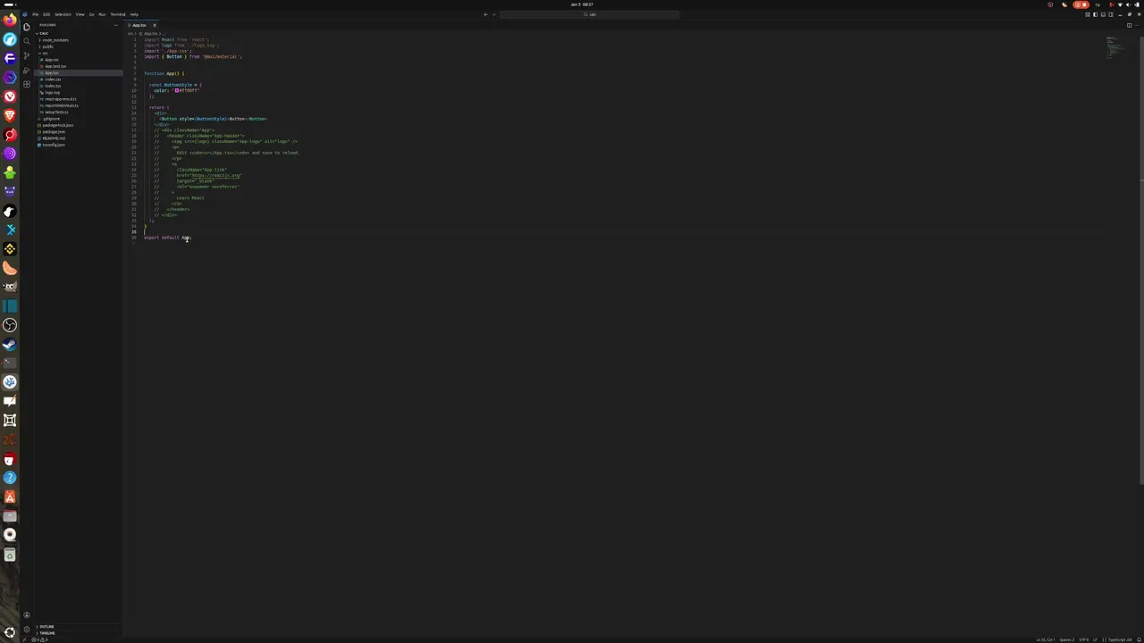
Task: Click the Spaces: 2 indentation status
Action: pos(1067,639)
